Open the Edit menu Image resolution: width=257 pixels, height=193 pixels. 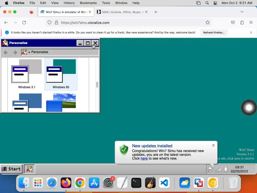pos(43,3)
